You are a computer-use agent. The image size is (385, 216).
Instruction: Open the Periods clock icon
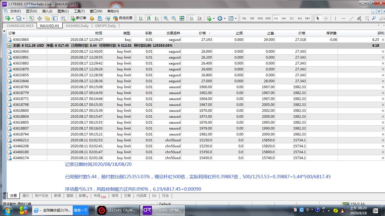[x=220, y=18]
